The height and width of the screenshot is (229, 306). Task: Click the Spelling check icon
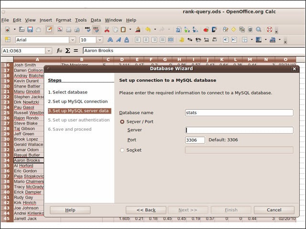87,30
